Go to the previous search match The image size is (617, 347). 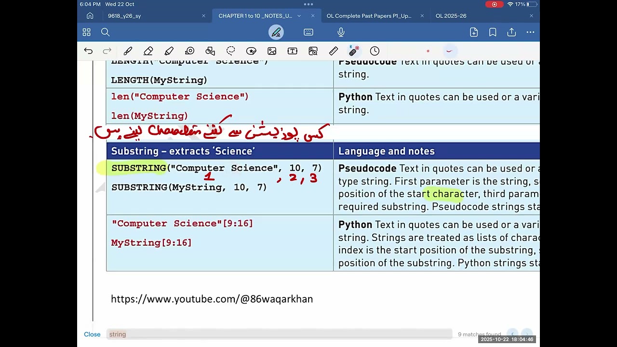pyautogui.click(x=512, y=334)
